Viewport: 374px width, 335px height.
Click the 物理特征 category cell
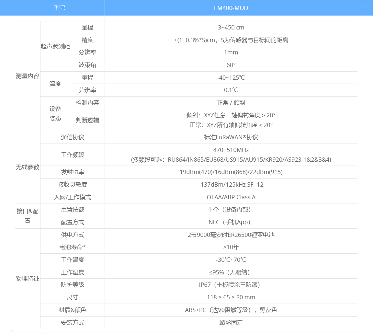point(28,279)
